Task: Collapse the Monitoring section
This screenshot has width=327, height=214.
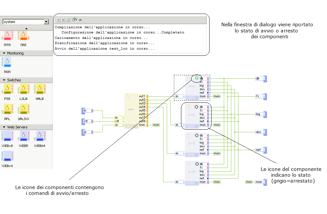Action: point(4,53)
